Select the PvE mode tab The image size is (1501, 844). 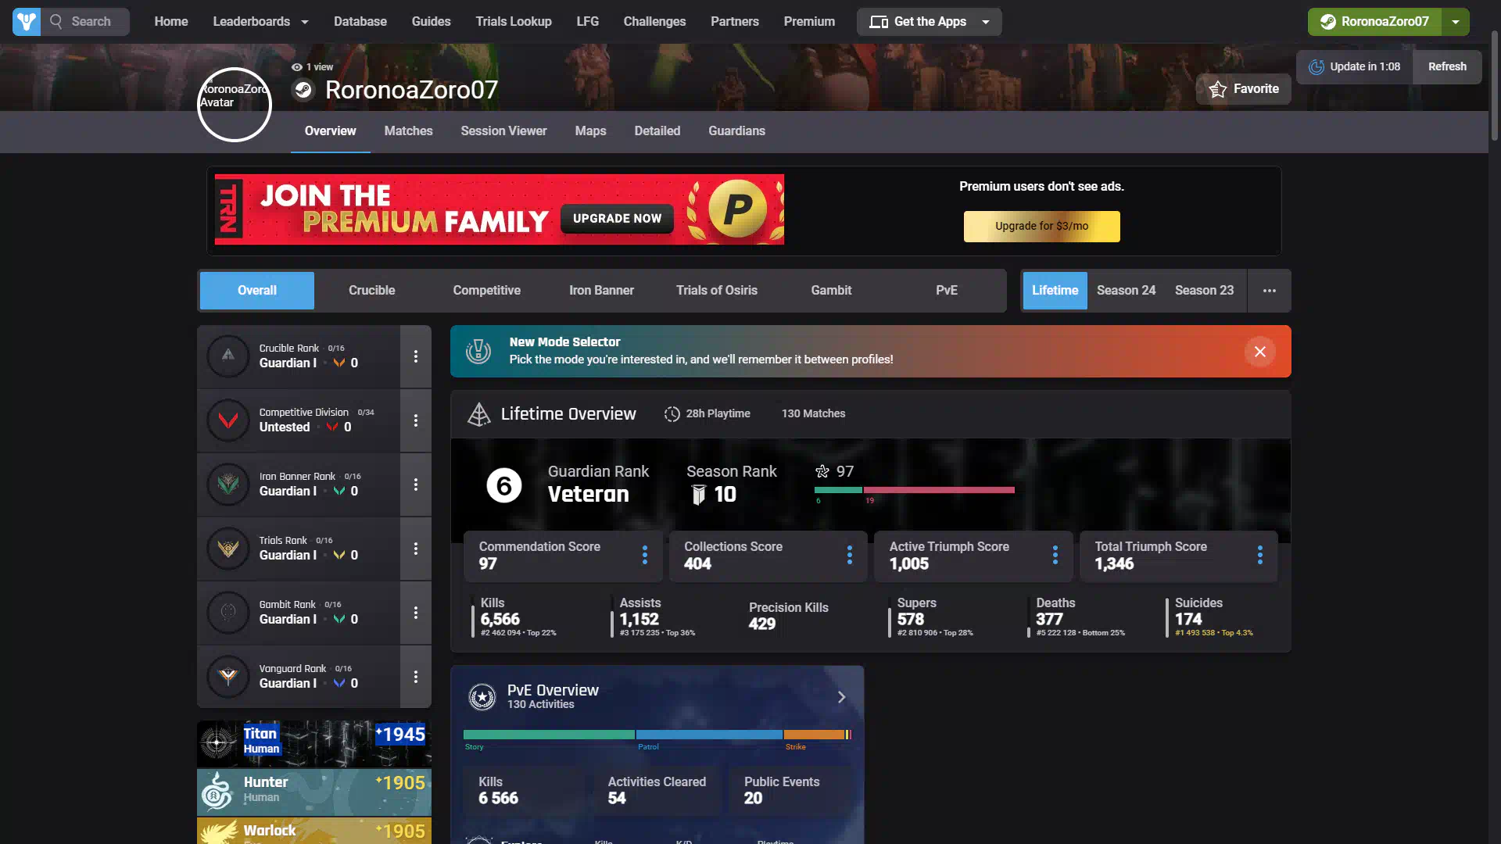pyautogui.click(x=947, y=291)
